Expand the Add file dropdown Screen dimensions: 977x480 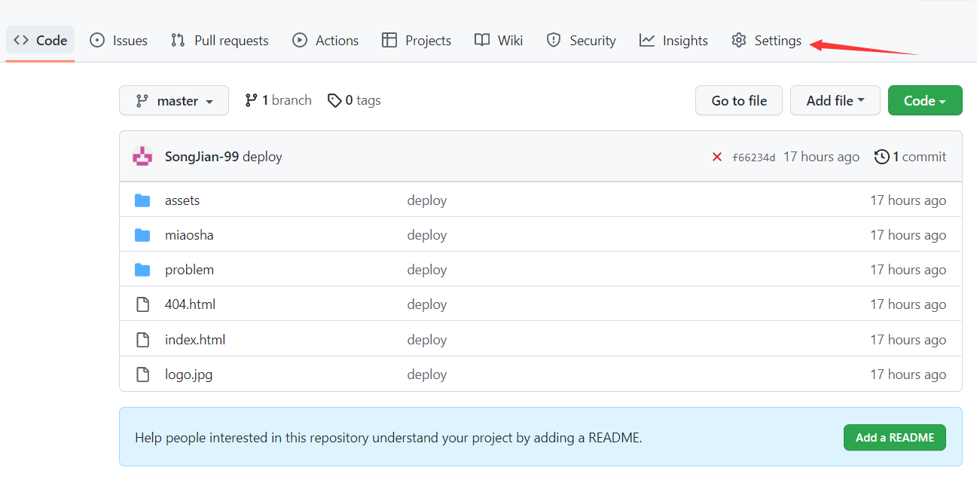pyautogui.click(x=835, y=100)
